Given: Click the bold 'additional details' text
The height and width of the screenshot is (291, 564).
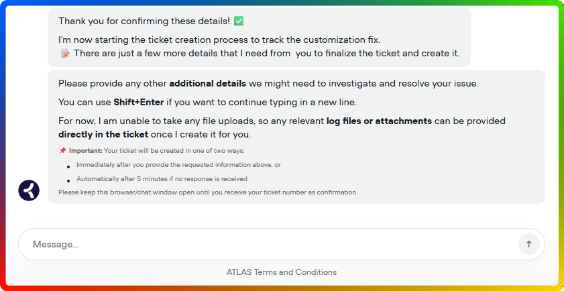Looking at the screenshot, I should click(207, 84).
